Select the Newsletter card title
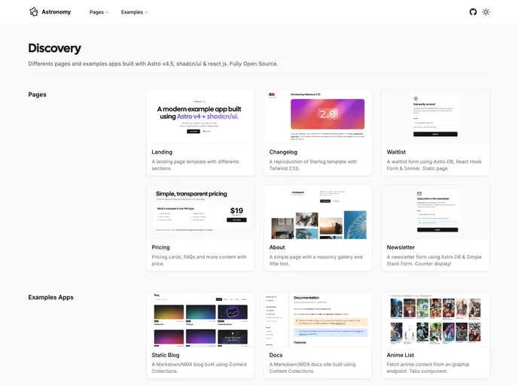Image resolution: width=518 pixels, height=385 pixels. [401, 247]
